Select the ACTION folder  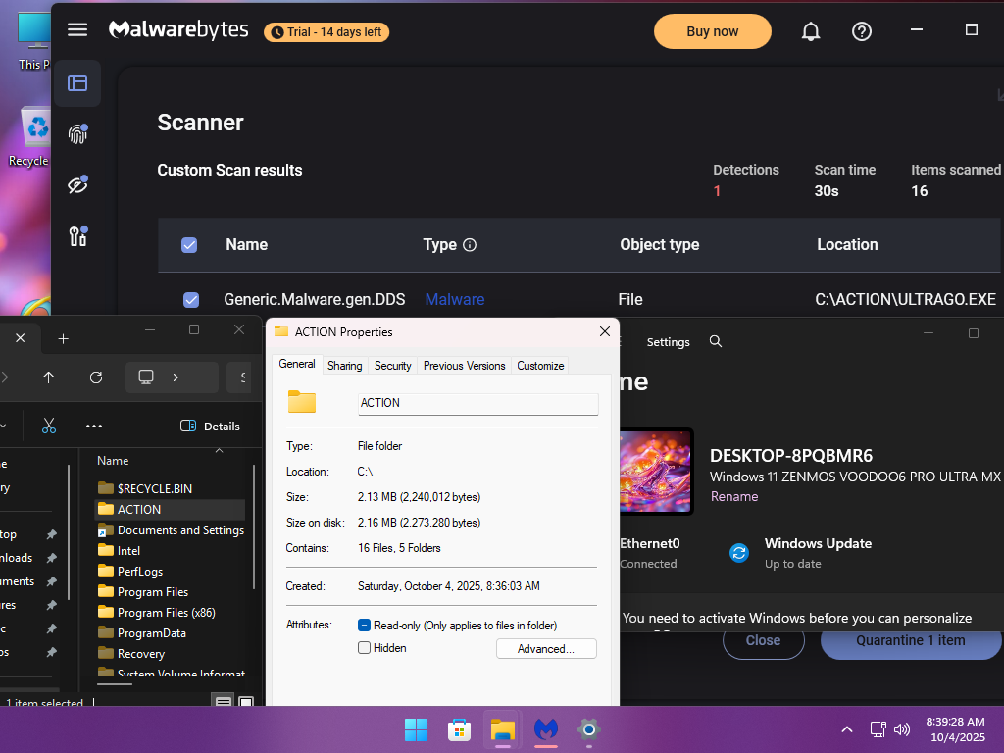(x=171, y=510)
